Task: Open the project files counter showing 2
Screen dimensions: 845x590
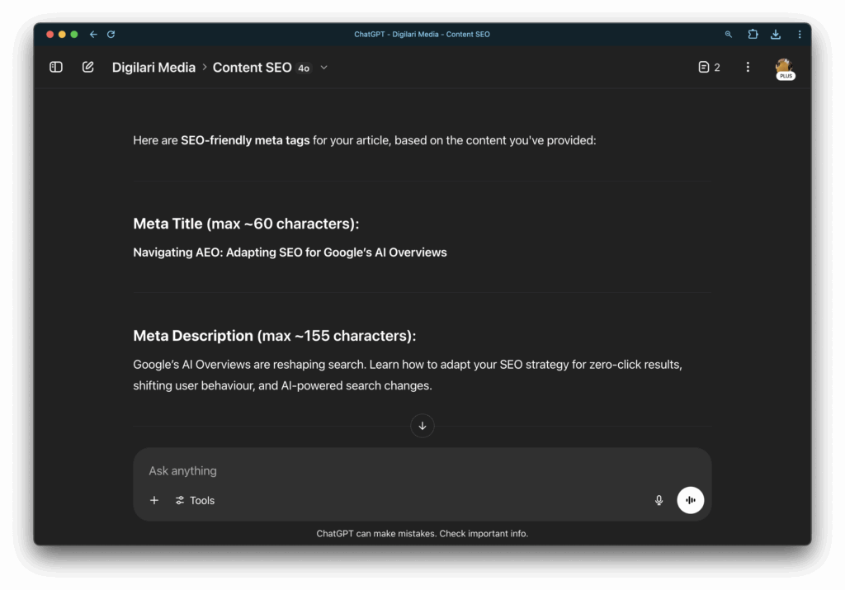Action: pyautogui.click(x=709, y=67)
